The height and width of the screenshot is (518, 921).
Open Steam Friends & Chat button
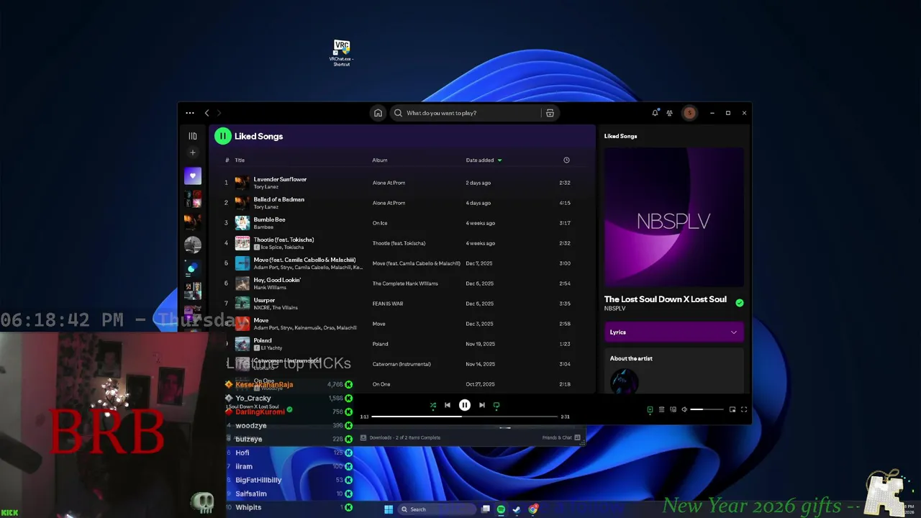pos(561,437)
